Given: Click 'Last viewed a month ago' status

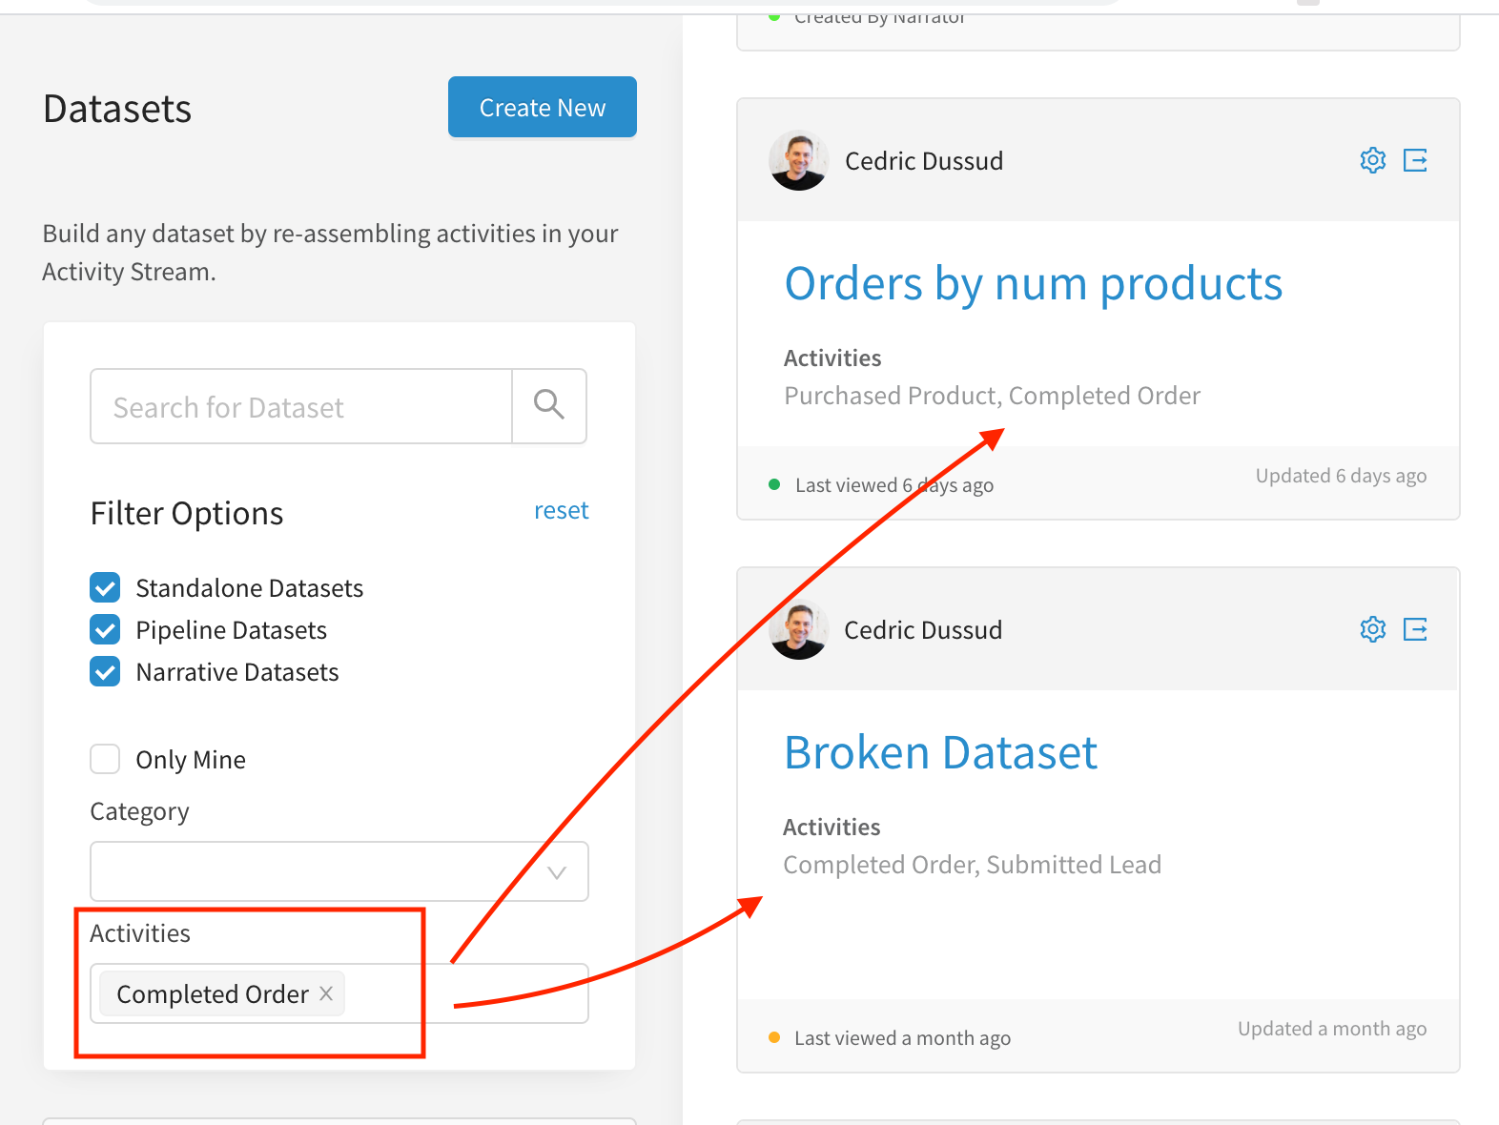Looking at the screenshot, I should 903,1038.
